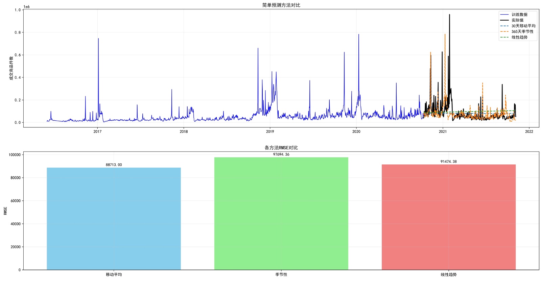Click the 简单预测方法对比 chart title
This screenshot has height=281, width=541.
pyautogui.click(x=281, y=5)
